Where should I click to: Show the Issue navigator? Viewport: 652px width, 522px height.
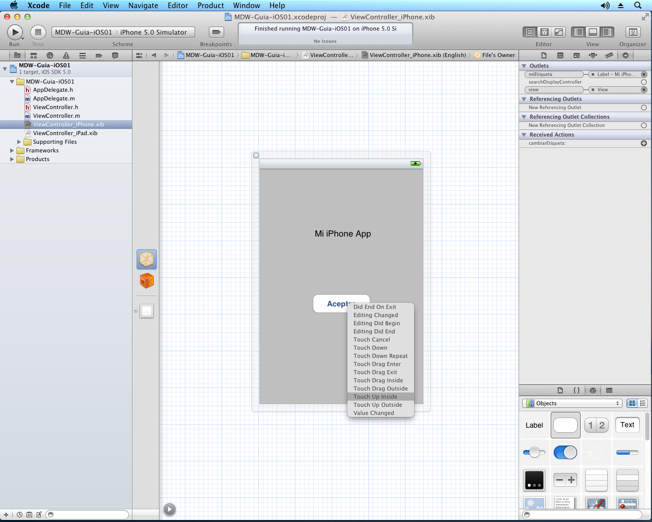point(66,55)
